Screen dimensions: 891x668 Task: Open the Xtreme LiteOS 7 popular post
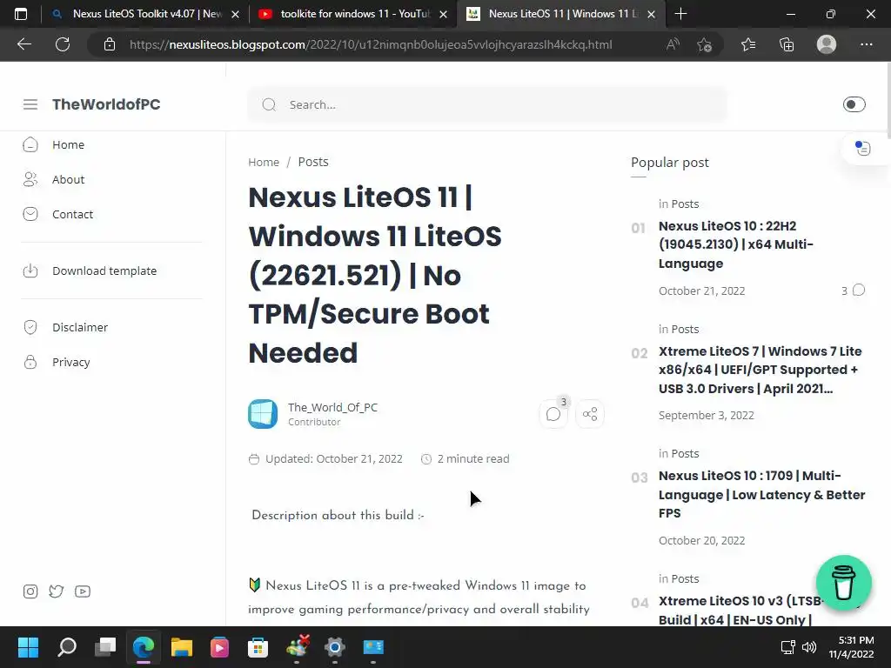tap(760, 370)
